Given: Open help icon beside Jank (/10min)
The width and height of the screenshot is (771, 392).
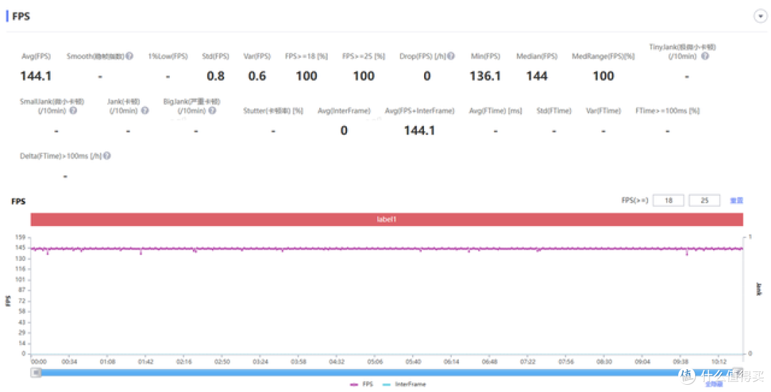Looking at the screenshot, I should pyautogui.click(x=145, y=111).
